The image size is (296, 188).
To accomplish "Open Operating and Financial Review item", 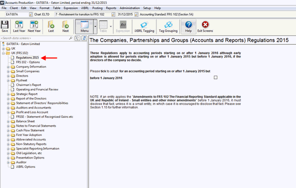I will (37, 89).
